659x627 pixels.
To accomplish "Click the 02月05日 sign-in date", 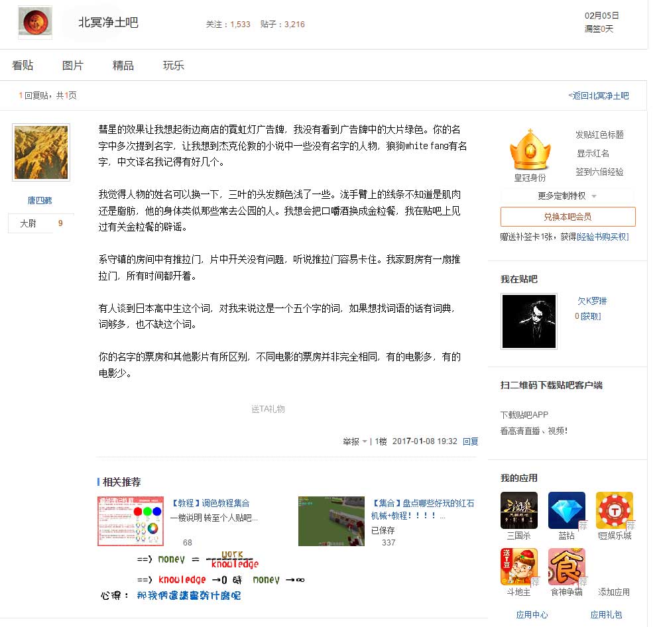I will [x=601, y=15].
